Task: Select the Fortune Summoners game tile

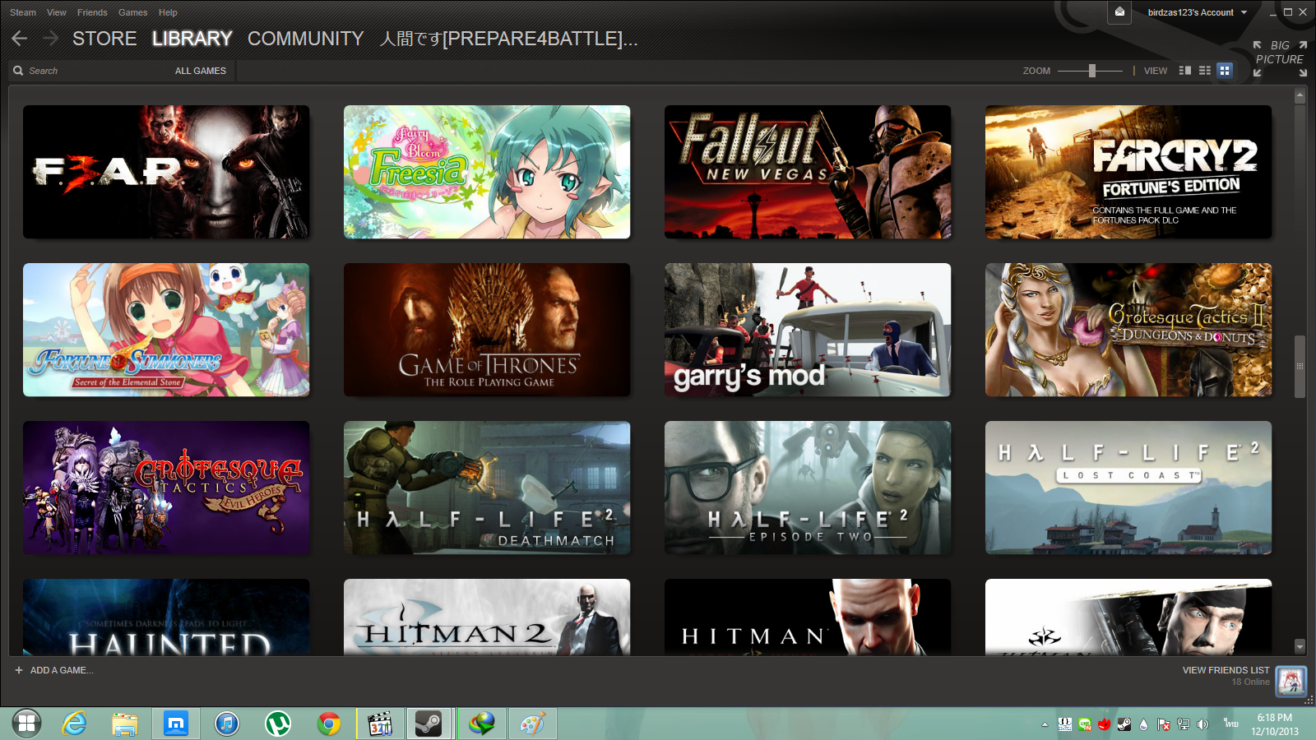Action: coord(166,330)
